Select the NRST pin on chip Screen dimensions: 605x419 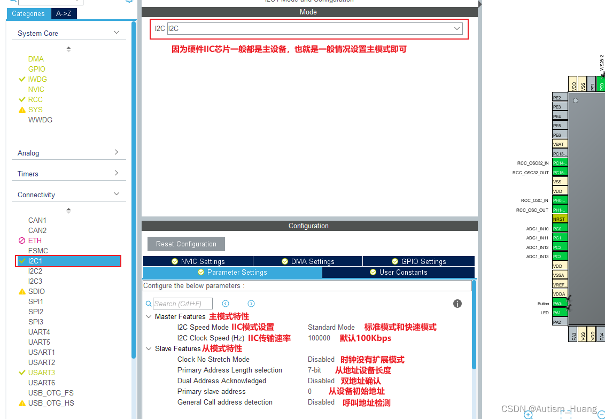point(560,219)
